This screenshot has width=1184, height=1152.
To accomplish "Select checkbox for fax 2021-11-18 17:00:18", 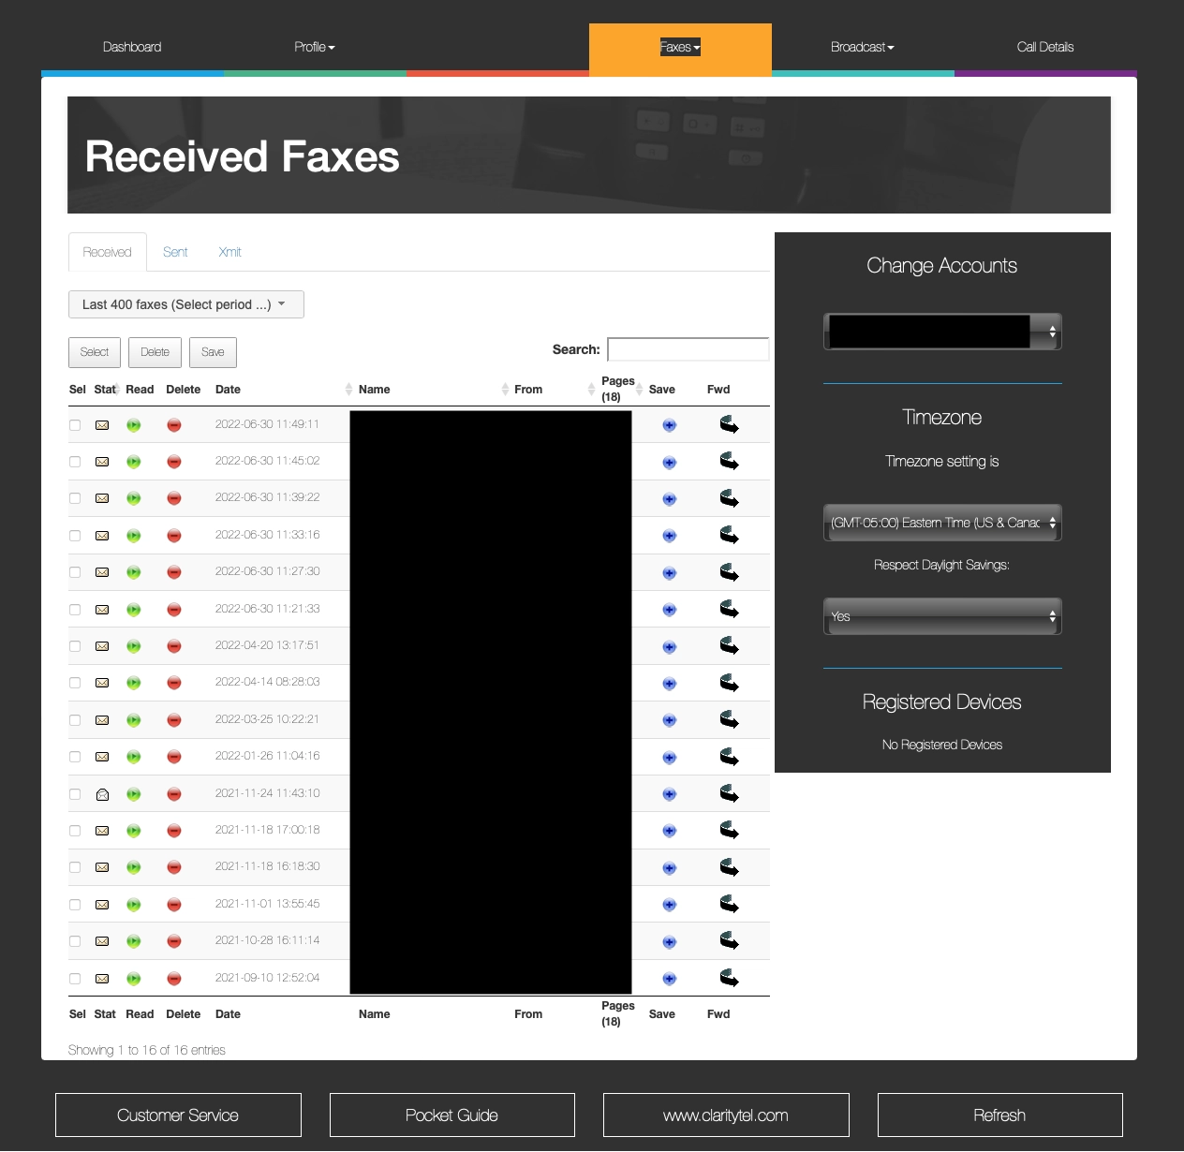I will (x=75, y=831).
